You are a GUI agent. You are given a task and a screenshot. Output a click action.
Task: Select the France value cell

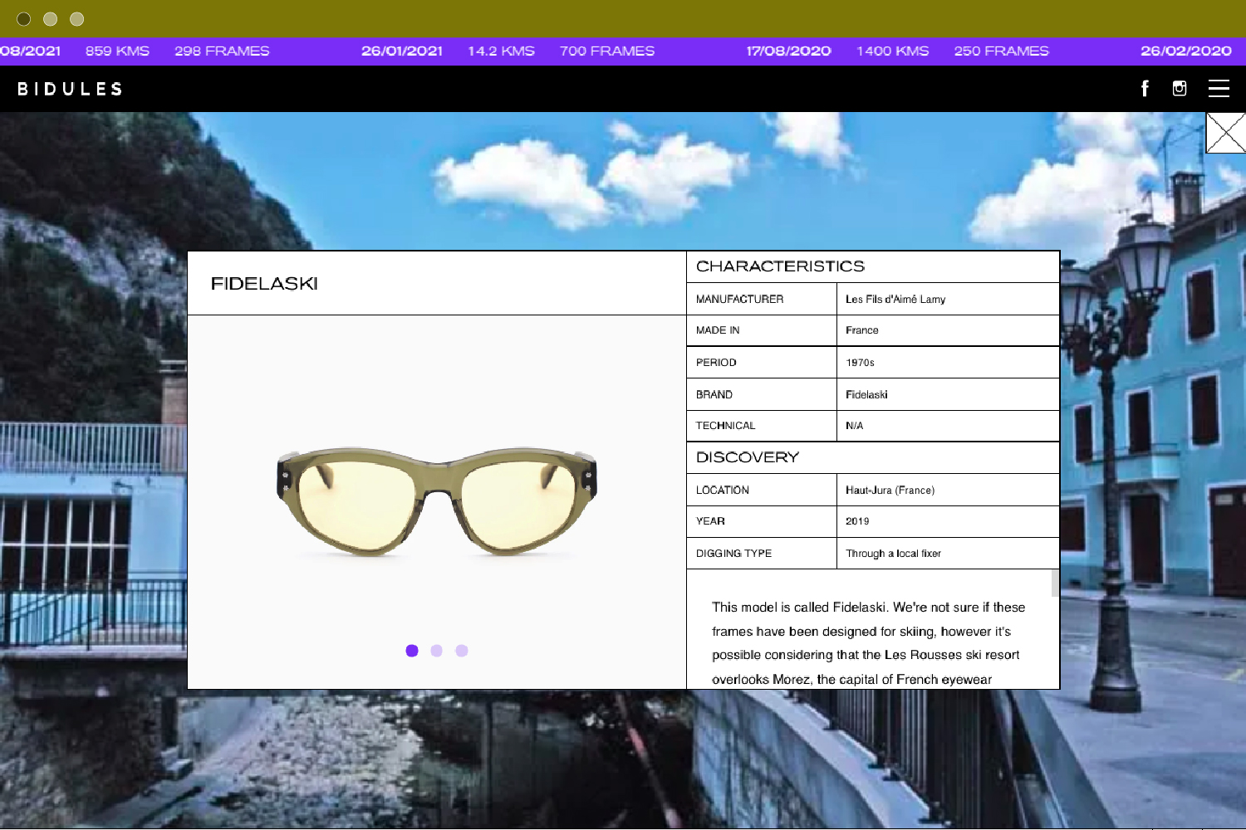click(x=948, y=330)
